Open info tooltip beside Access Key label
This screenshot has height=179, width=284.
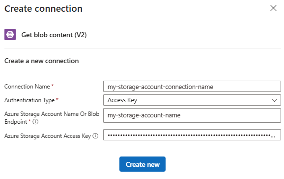coord(95,136)
